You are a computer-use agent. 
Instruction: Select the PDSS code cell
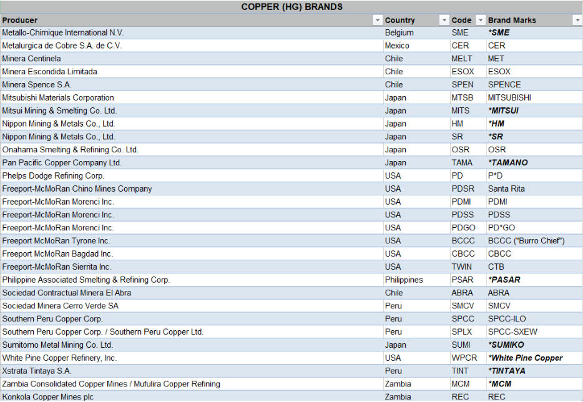[x=468, y=215]
